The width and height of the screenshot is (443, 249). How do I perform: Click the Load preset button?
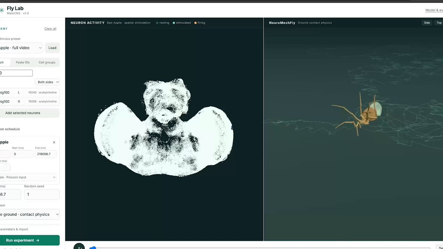coord(52,48)
